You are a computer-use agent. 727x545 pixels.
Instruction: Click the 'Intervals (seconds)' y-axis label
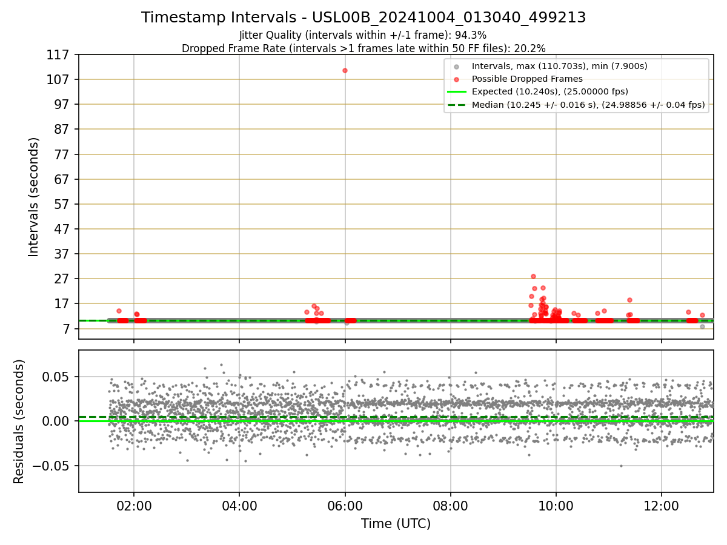pyautogui.click(x=34, y=197)
